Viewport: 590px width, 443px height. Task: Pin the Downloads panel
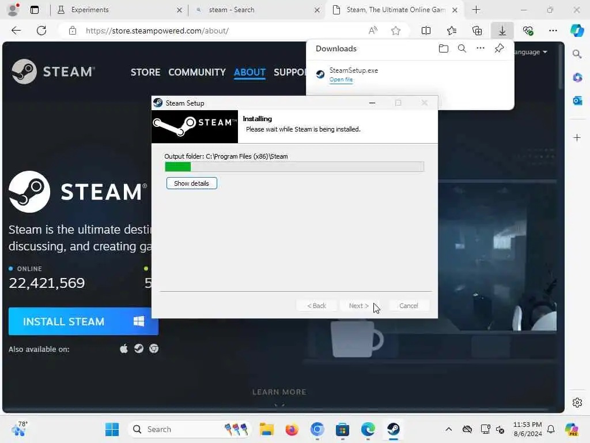click(x=500, y=48)
